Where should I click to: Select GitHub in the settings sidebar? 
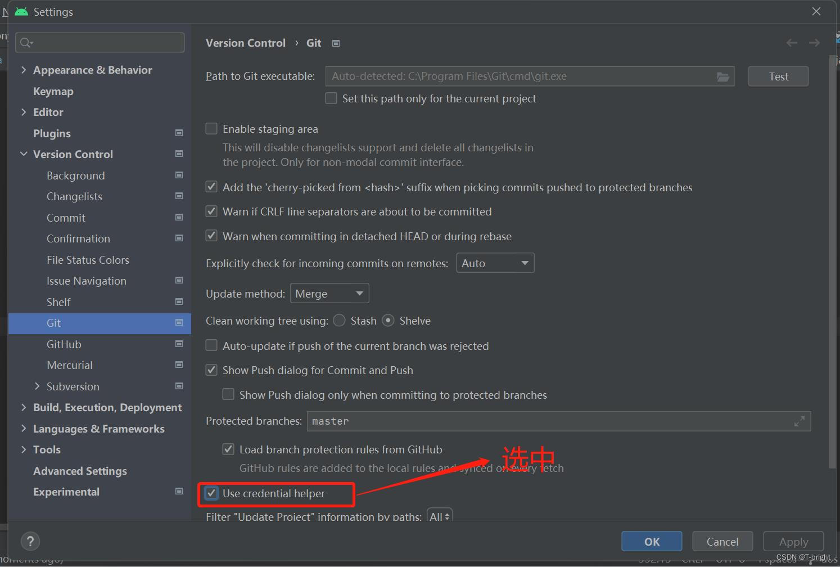64,344
